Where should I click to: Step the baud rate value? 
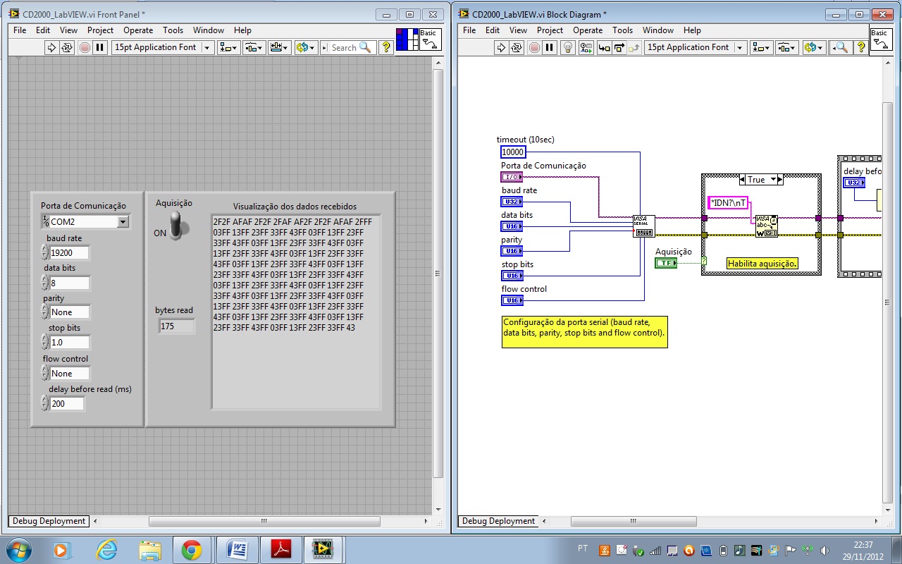pos(45,252)
